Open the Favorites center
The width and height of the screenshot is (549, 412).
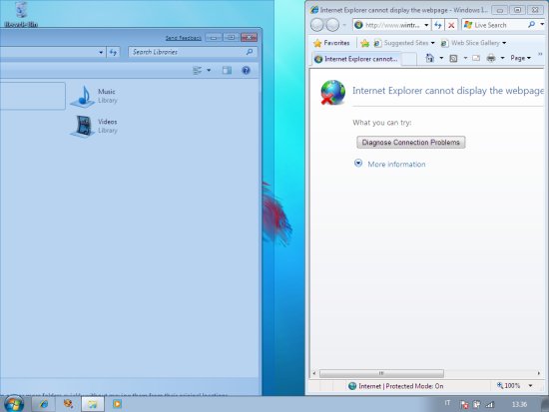pyautogui.click(x=331, y=43)
